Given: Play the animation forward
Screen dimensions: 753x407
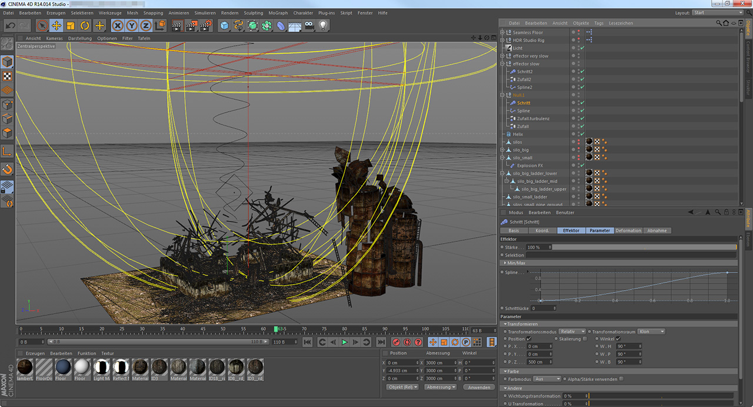Looking at the screenshot, I should click(x=345, y=342).
